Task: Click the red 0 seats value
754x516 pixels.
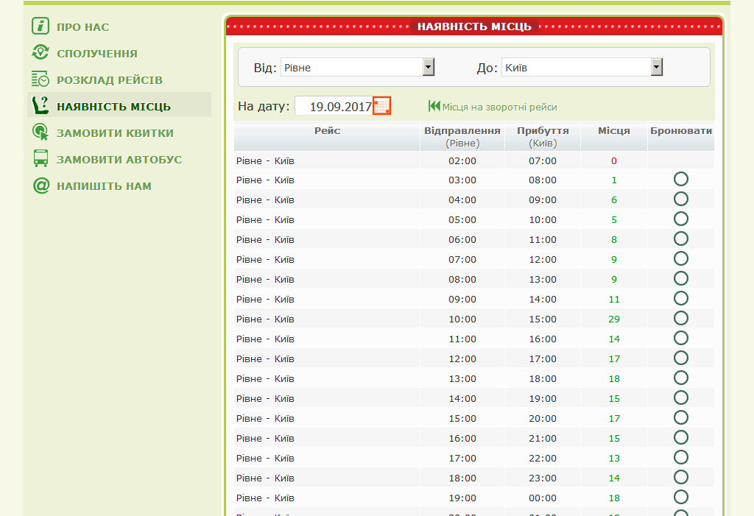Action: point(614,161)
